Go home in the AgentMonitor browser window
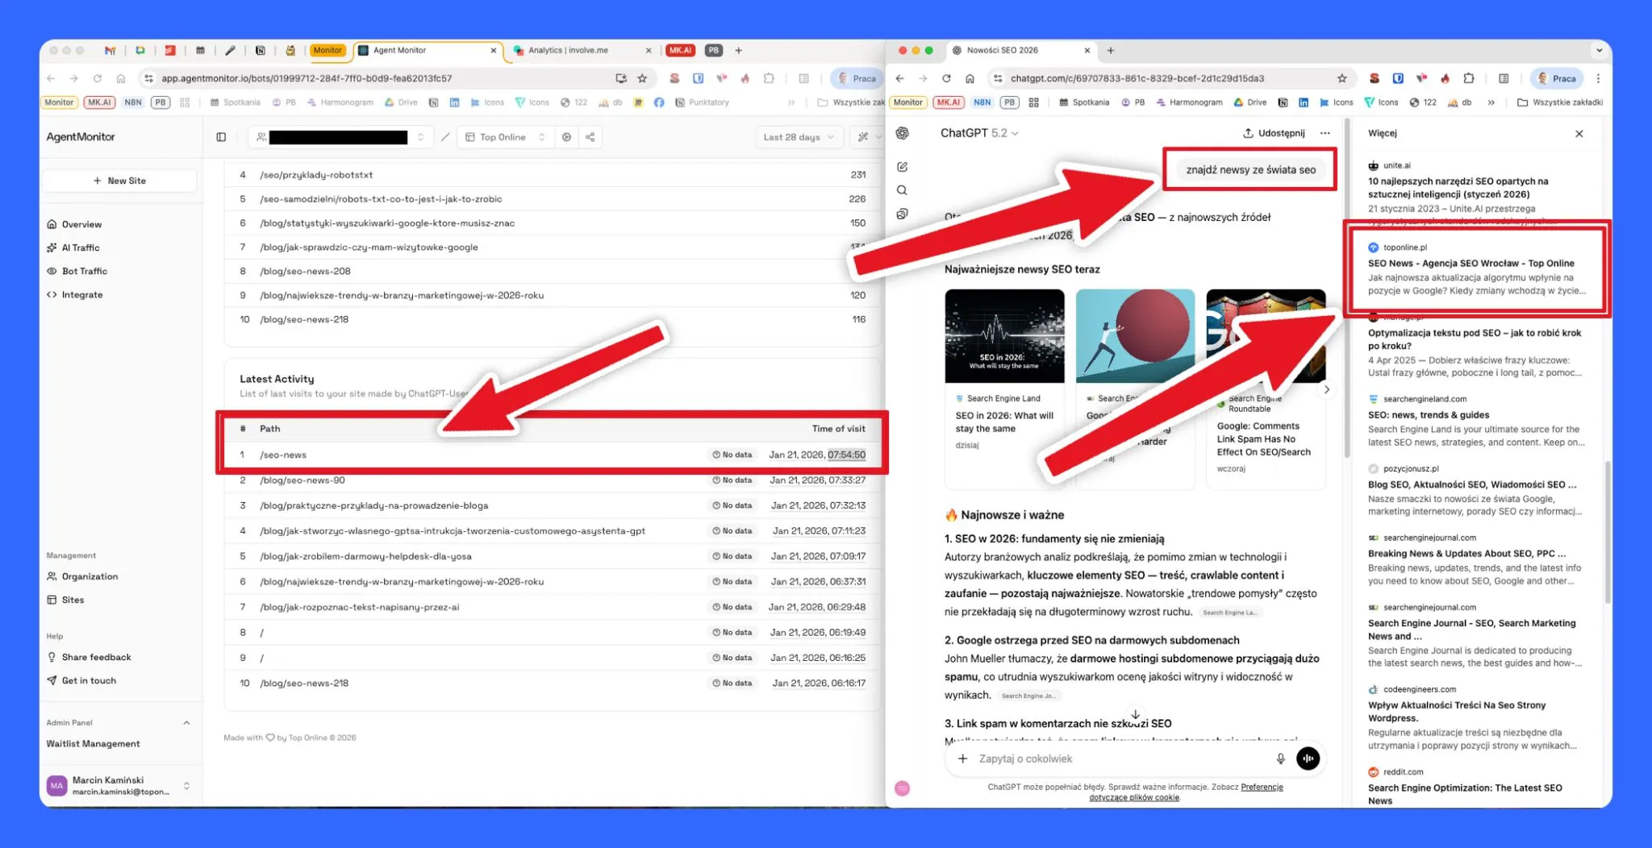The height and width of the screenshot is (848, 1652). tap(121, 78)
